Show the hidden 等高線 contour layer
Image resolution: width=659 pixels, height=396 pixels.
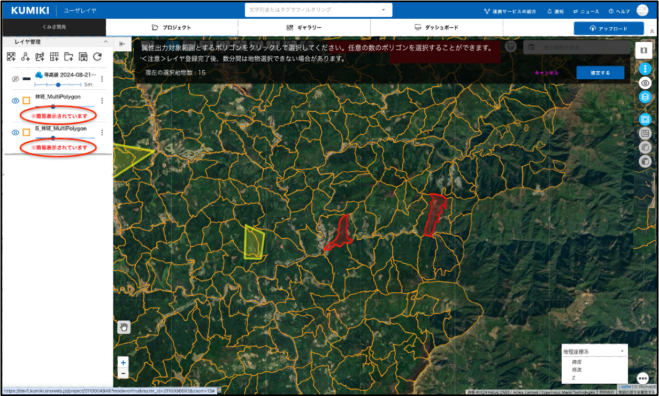tap(16, 79)
